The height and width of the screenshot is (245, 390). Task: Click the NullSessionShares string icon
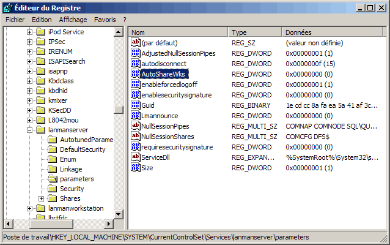pyautogui.click(x=136, y=137)
